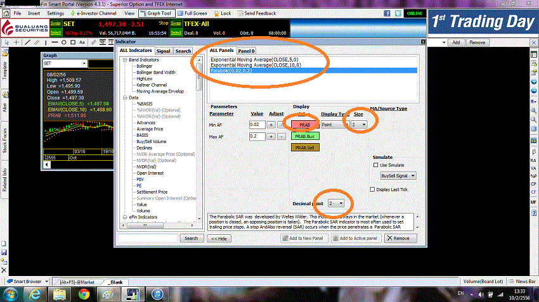Switch to the Search tab

[x=183, y=51]
